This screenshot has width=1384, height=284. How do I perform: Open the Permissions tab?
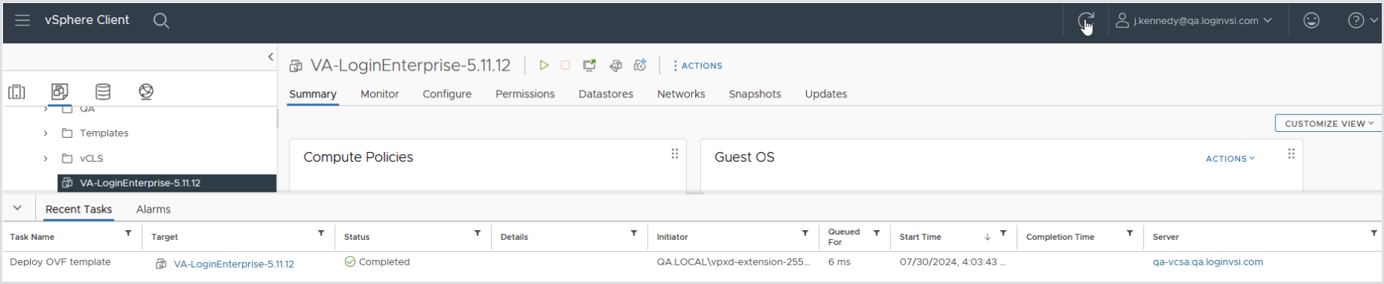[525, 94]
